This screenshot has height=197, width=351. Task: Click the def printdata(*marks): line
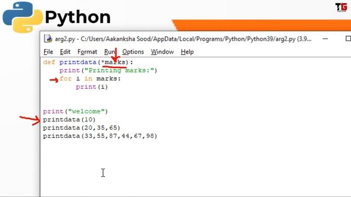click(88, 62)
